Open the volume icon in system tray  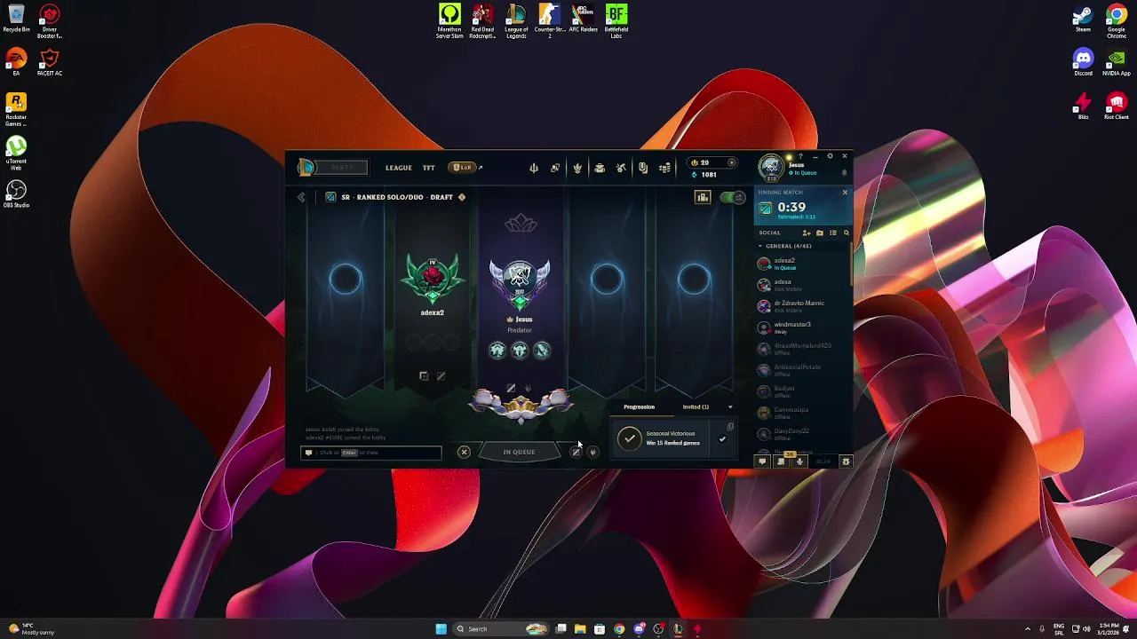[1086, 629]
